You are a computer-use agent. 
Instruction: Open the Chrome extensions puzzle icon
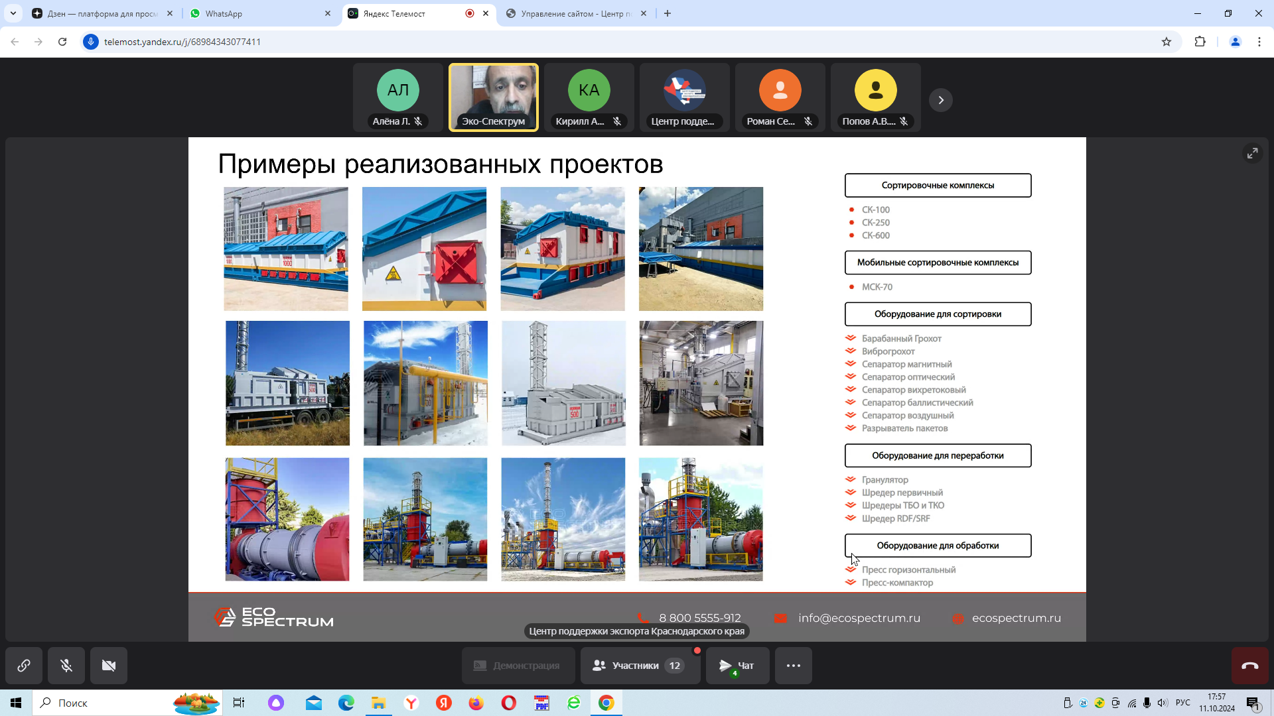tap(1200, 42)
